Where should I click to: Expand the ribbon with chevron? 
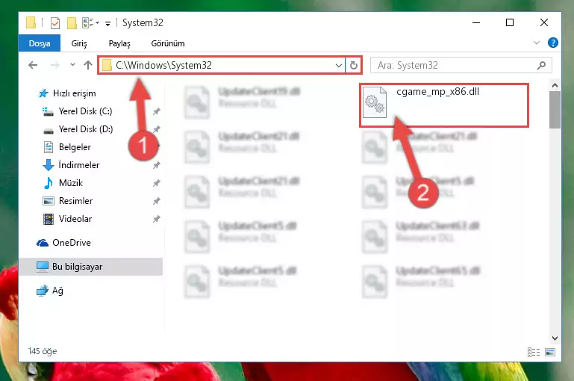(x=537, y=43)
